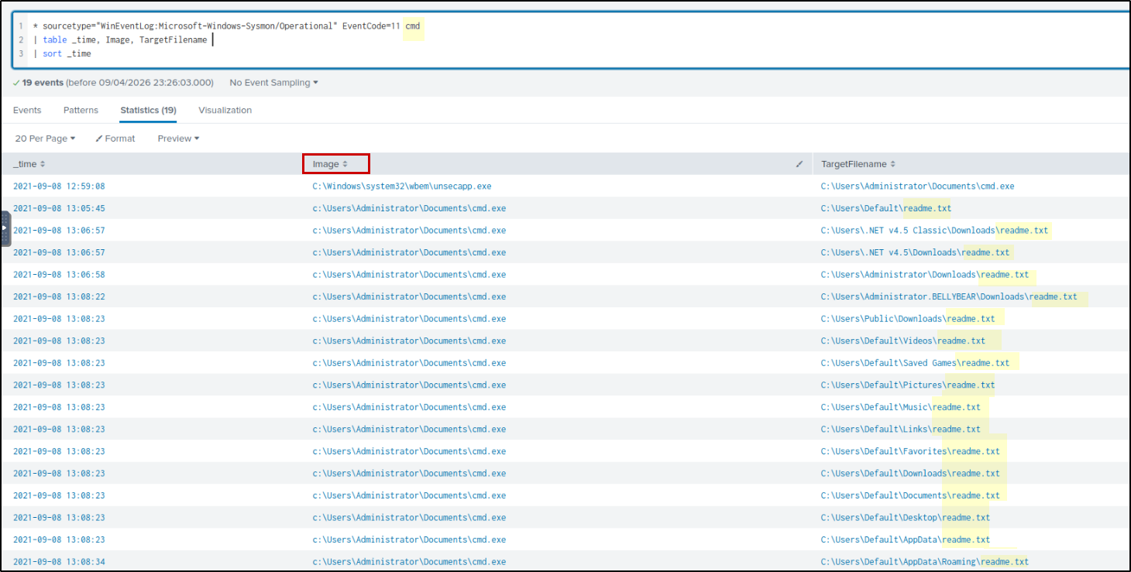
Task: Select the Statistics (19) tab
Action: click(148, 111)
